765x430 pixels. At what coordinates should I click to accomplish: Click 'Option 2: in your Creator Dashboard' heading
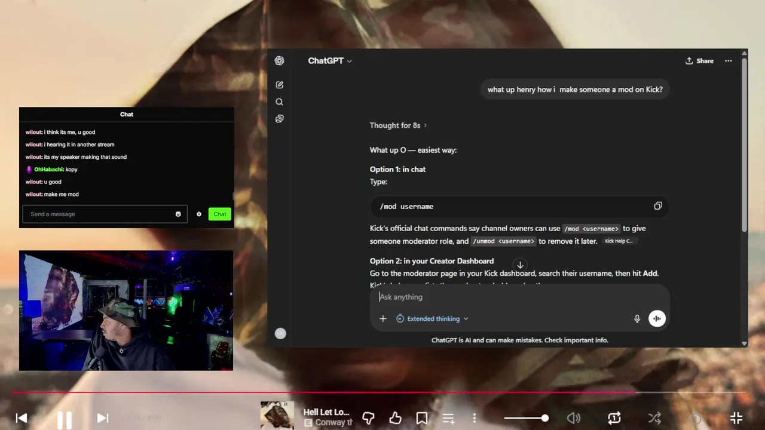(432, 261)
